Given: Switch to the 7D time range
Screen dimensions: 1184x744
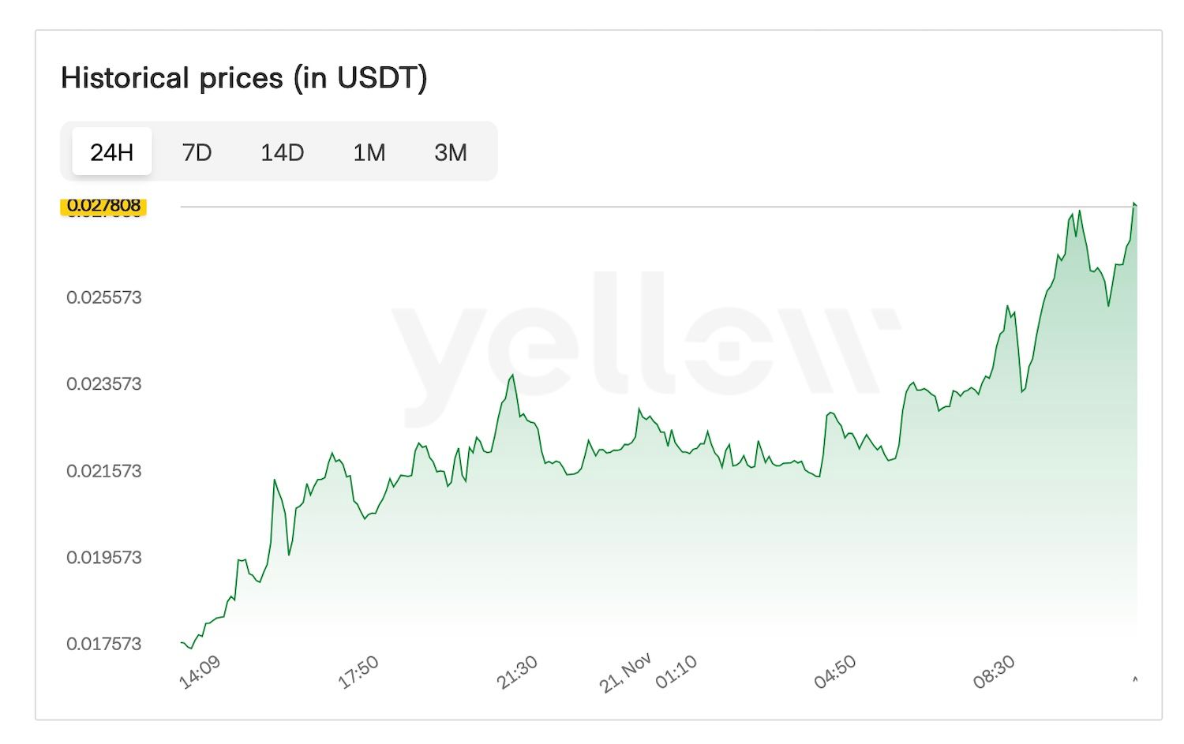Looking at the screenshot, I should coord(197,151).
